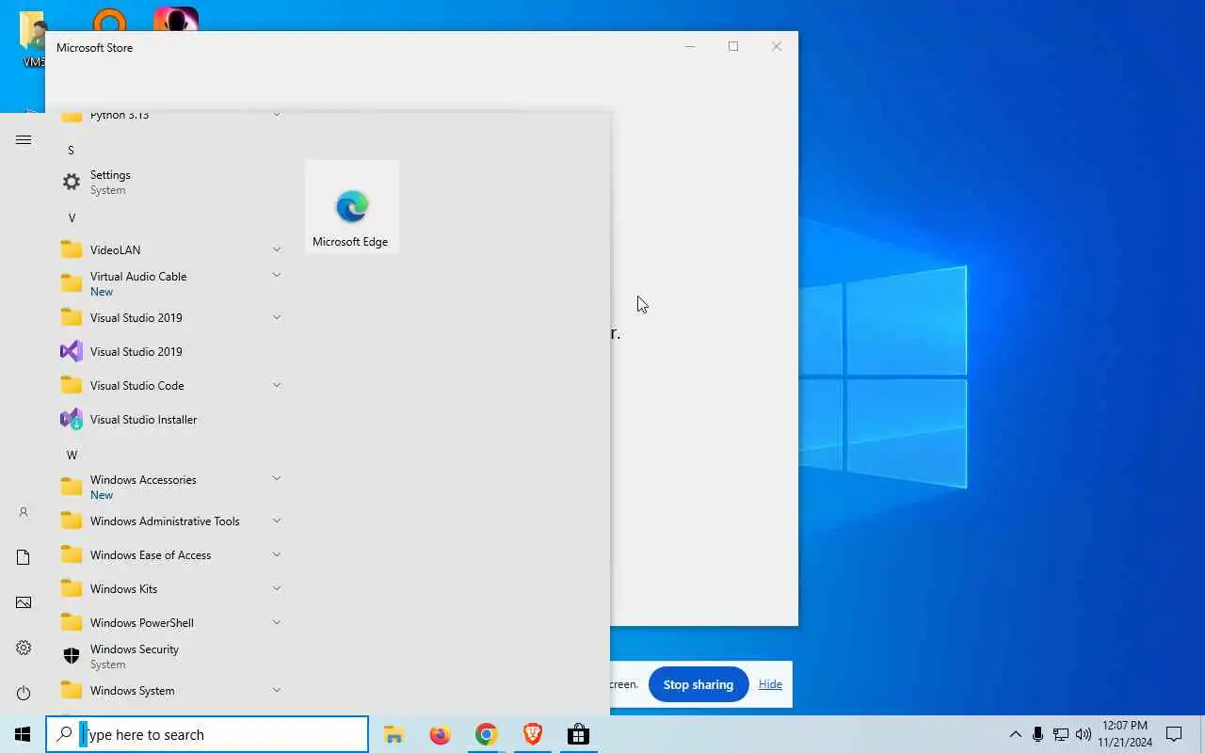1205x753 pixels.
Task: Open Documents icon in Start sidebar
Action: (24, 557)
